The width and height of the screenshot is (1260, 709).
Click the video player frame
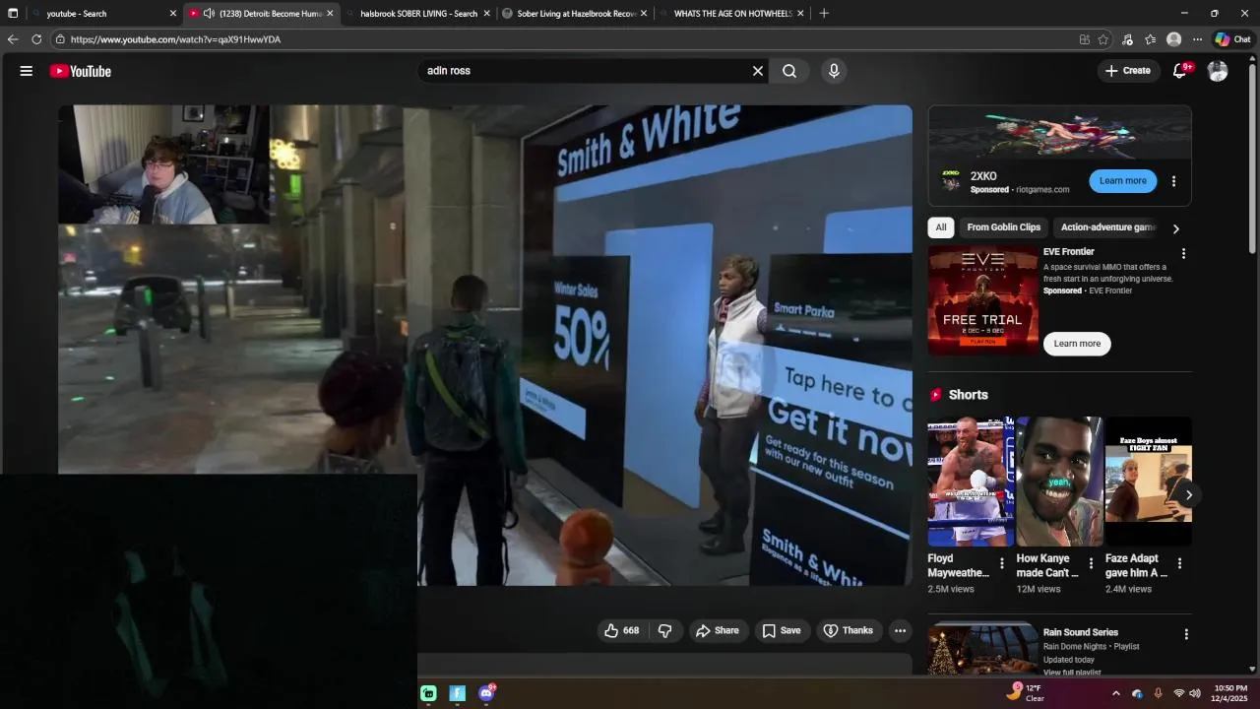(485, 346)
